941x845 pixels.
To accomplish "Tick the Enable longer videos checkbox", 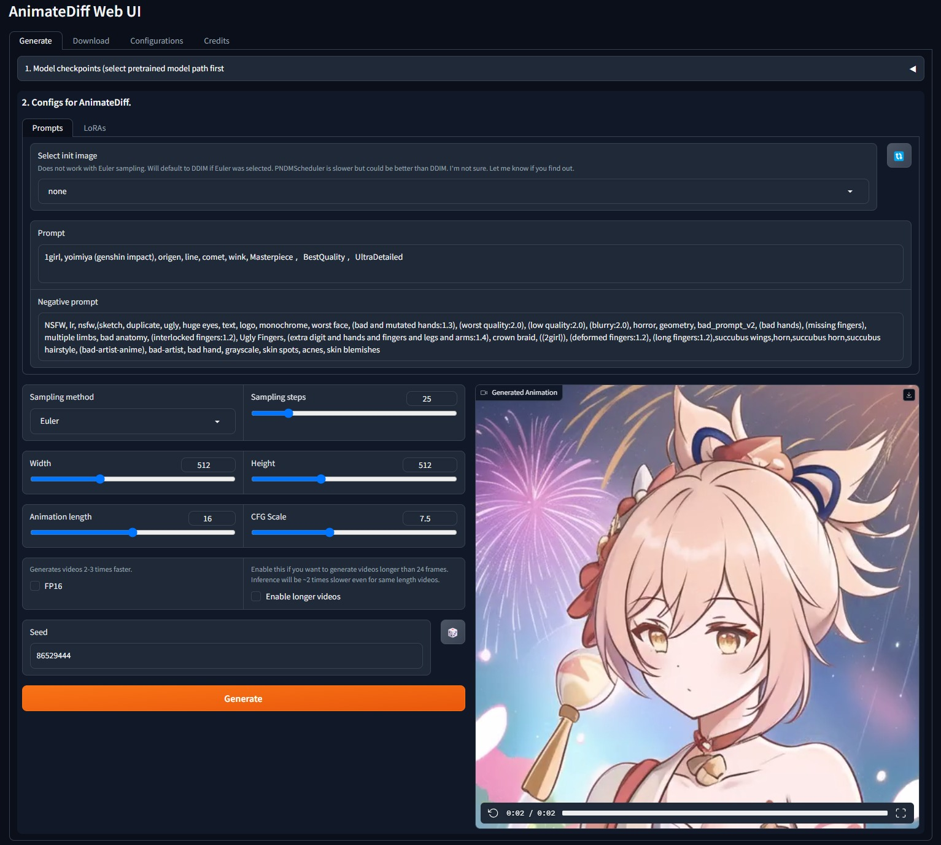I will click(x=256, y=596).
